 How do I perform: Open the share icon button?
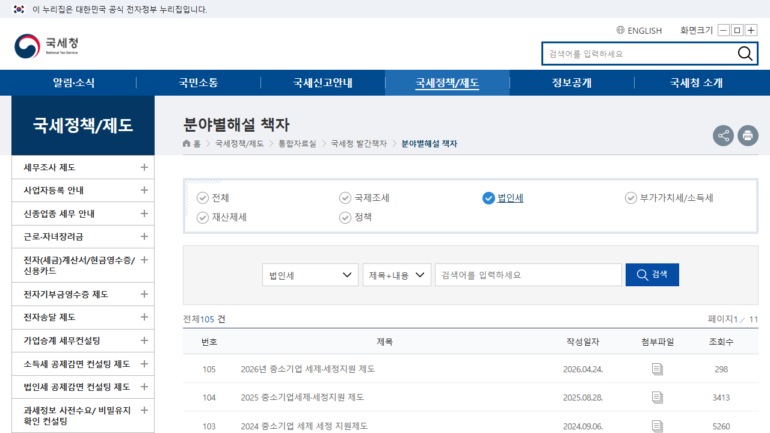723,135
